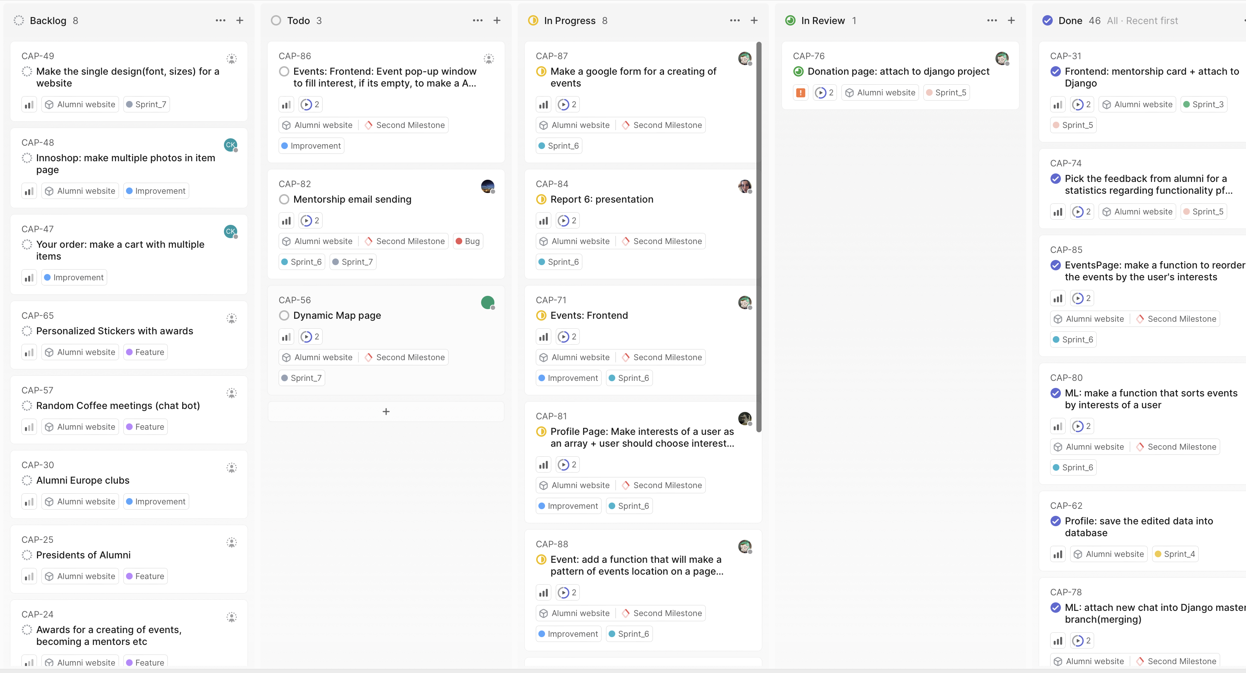
Task: Open In Progress column three-dot menu
Action: tap(735, 20)
